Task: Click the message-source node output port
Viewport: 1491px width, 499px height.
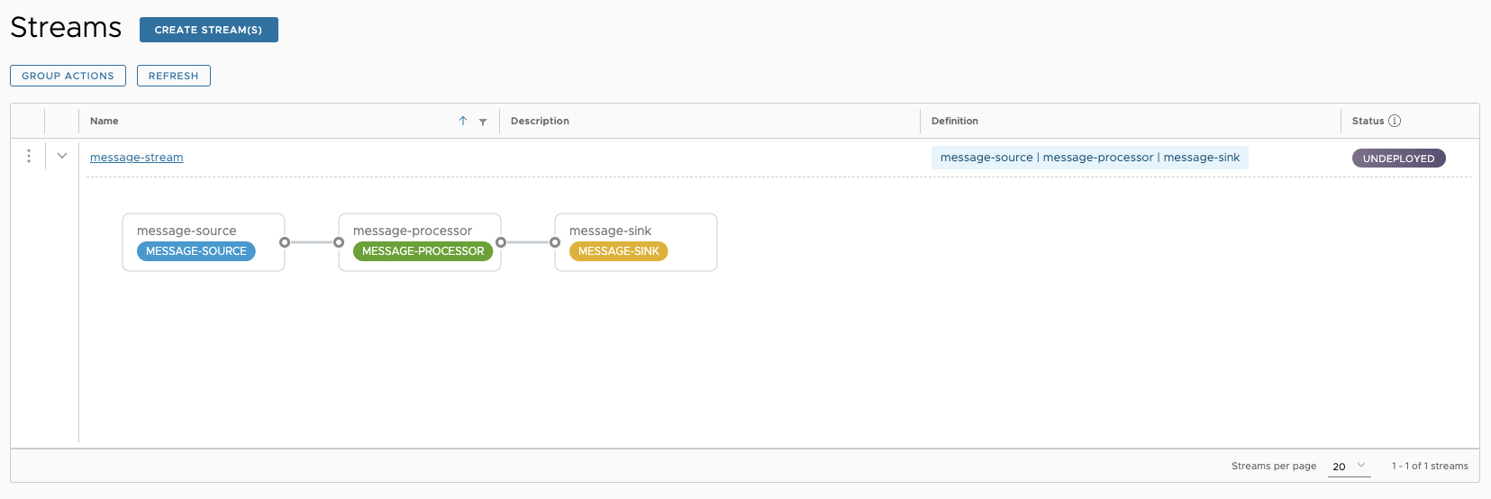Action: [285, 242]
